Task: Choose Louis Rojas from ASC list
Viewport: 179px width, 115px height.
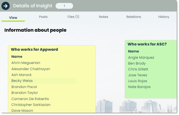Action: (x=137, y=81)
